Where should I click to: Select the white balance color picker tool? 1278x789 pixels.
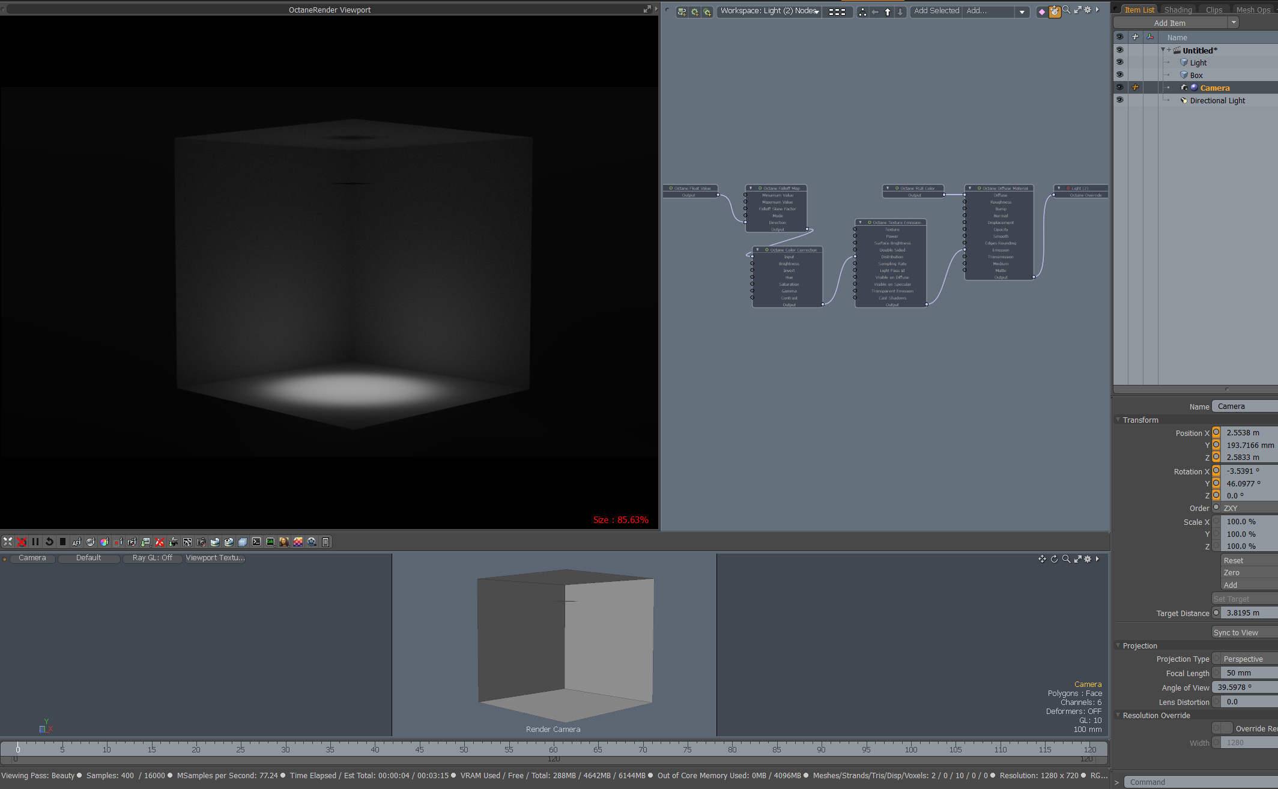pyautogui.click(x=104, y=542)
